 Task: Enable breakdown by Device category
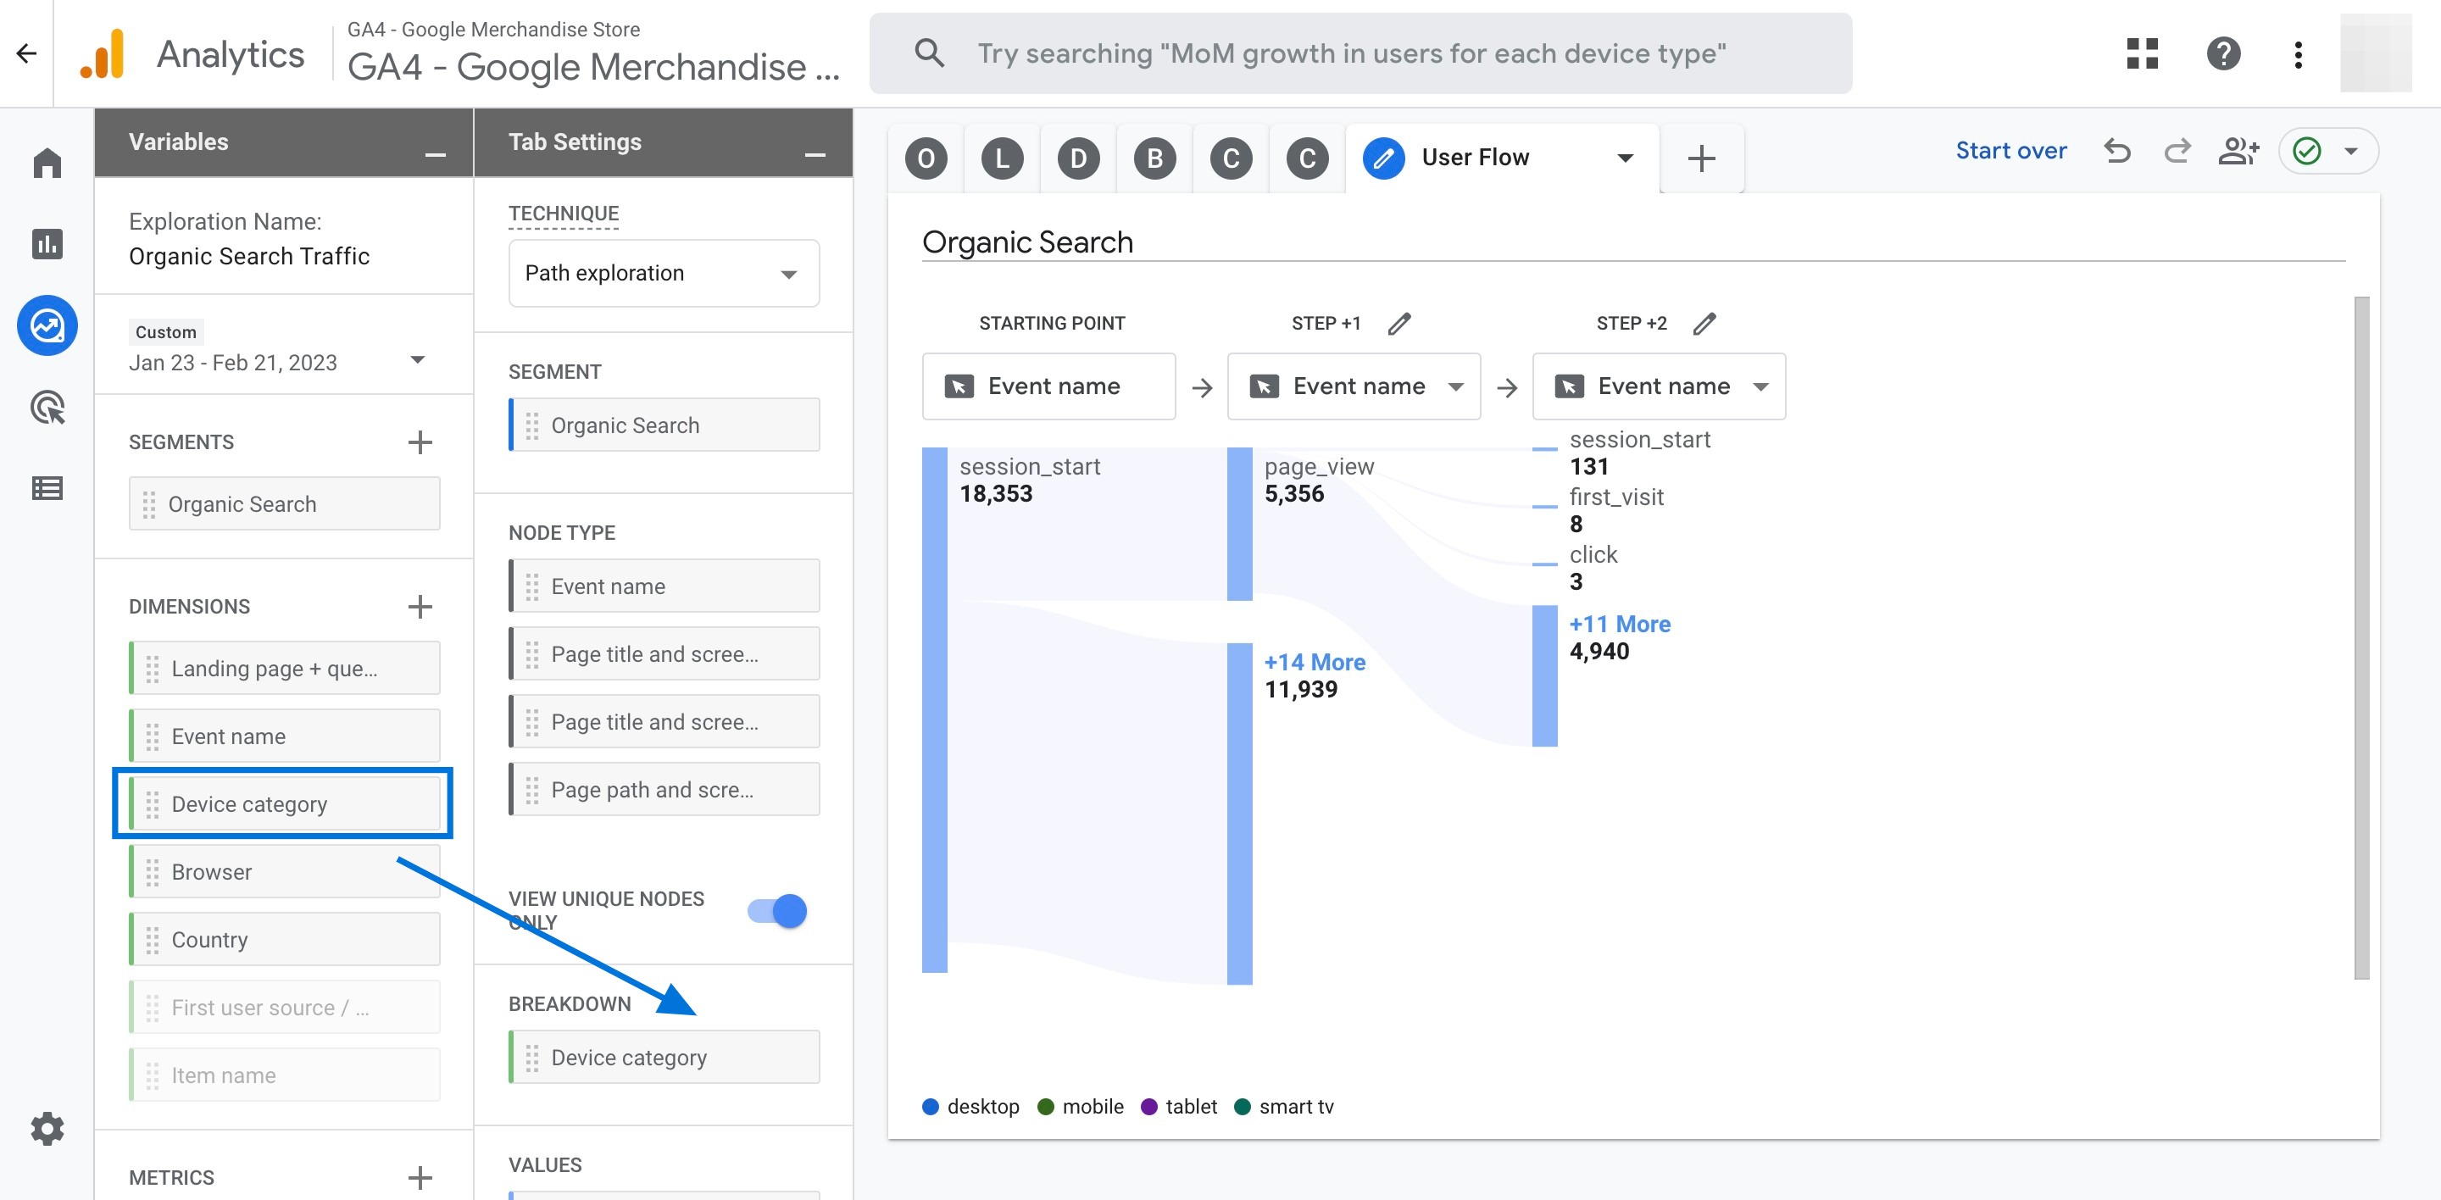[666, 1057]
